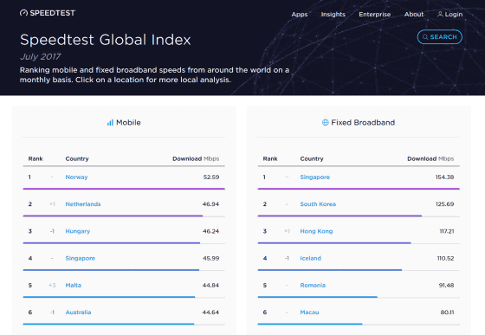Screen dimensions: 485x335
Task: Open the About page
Action: (414, 14)
